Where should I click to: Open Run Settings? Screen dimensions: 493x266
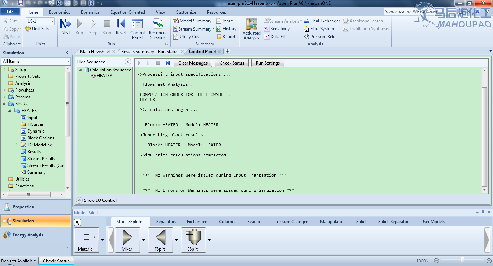pyautogui.click(x=268, y=63)
